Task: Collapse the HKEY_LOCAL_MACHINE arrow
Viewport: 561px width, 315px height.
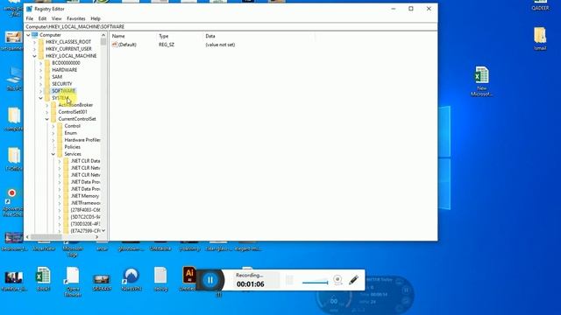Action: click(34, 56)
